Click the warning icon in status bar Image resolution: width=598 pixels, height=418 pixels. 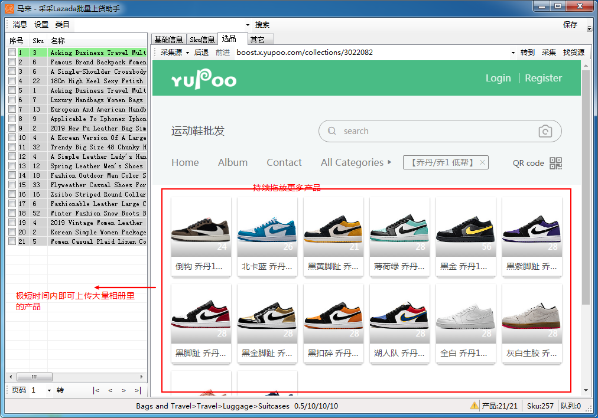click(x=474, y=406)
